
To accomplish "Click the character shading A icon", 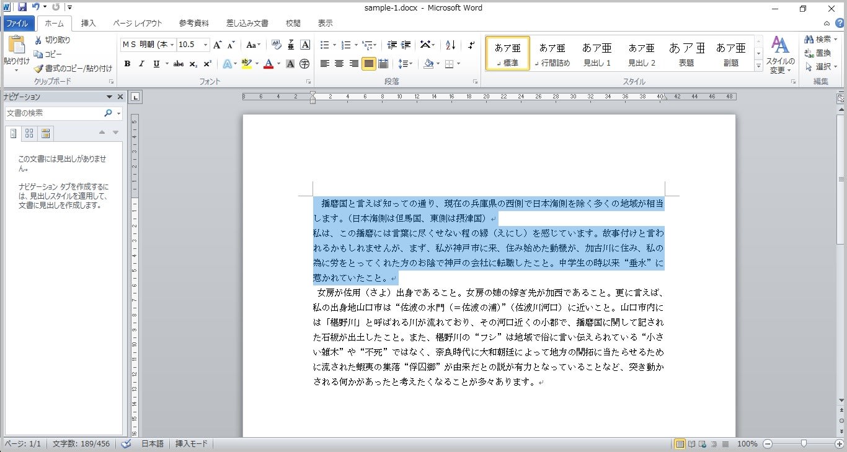I will (290, 64).
